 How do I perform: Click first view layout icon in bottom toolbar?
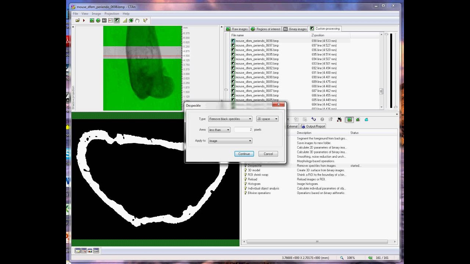coord(77,251)
